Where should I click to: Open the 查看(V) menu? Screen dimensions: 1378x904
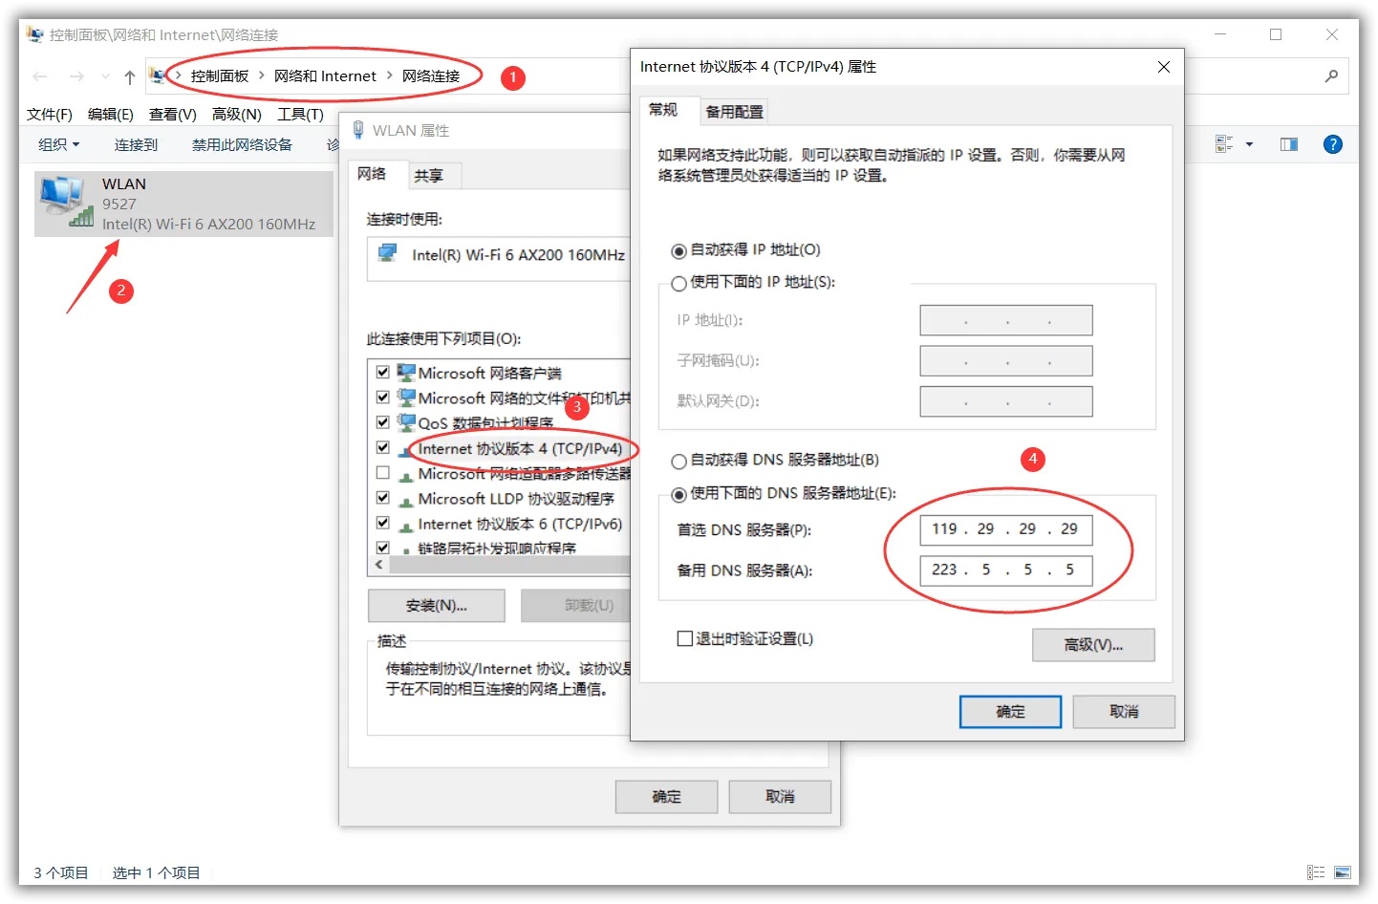(172, 114)
